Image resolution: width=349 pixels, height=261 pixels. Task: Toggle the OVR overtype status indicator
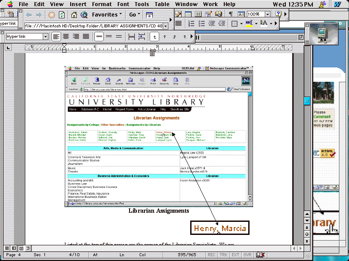(x=247, y=255)
